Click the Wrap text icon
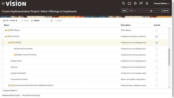 56,21
